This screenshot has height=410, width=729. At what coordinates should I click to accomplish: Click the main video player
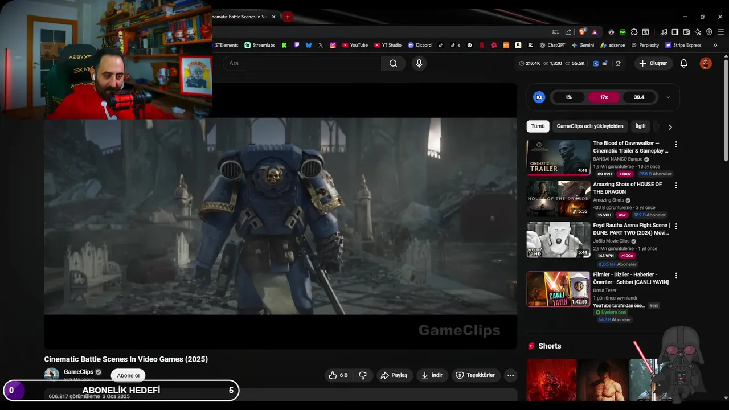(280, 216)
